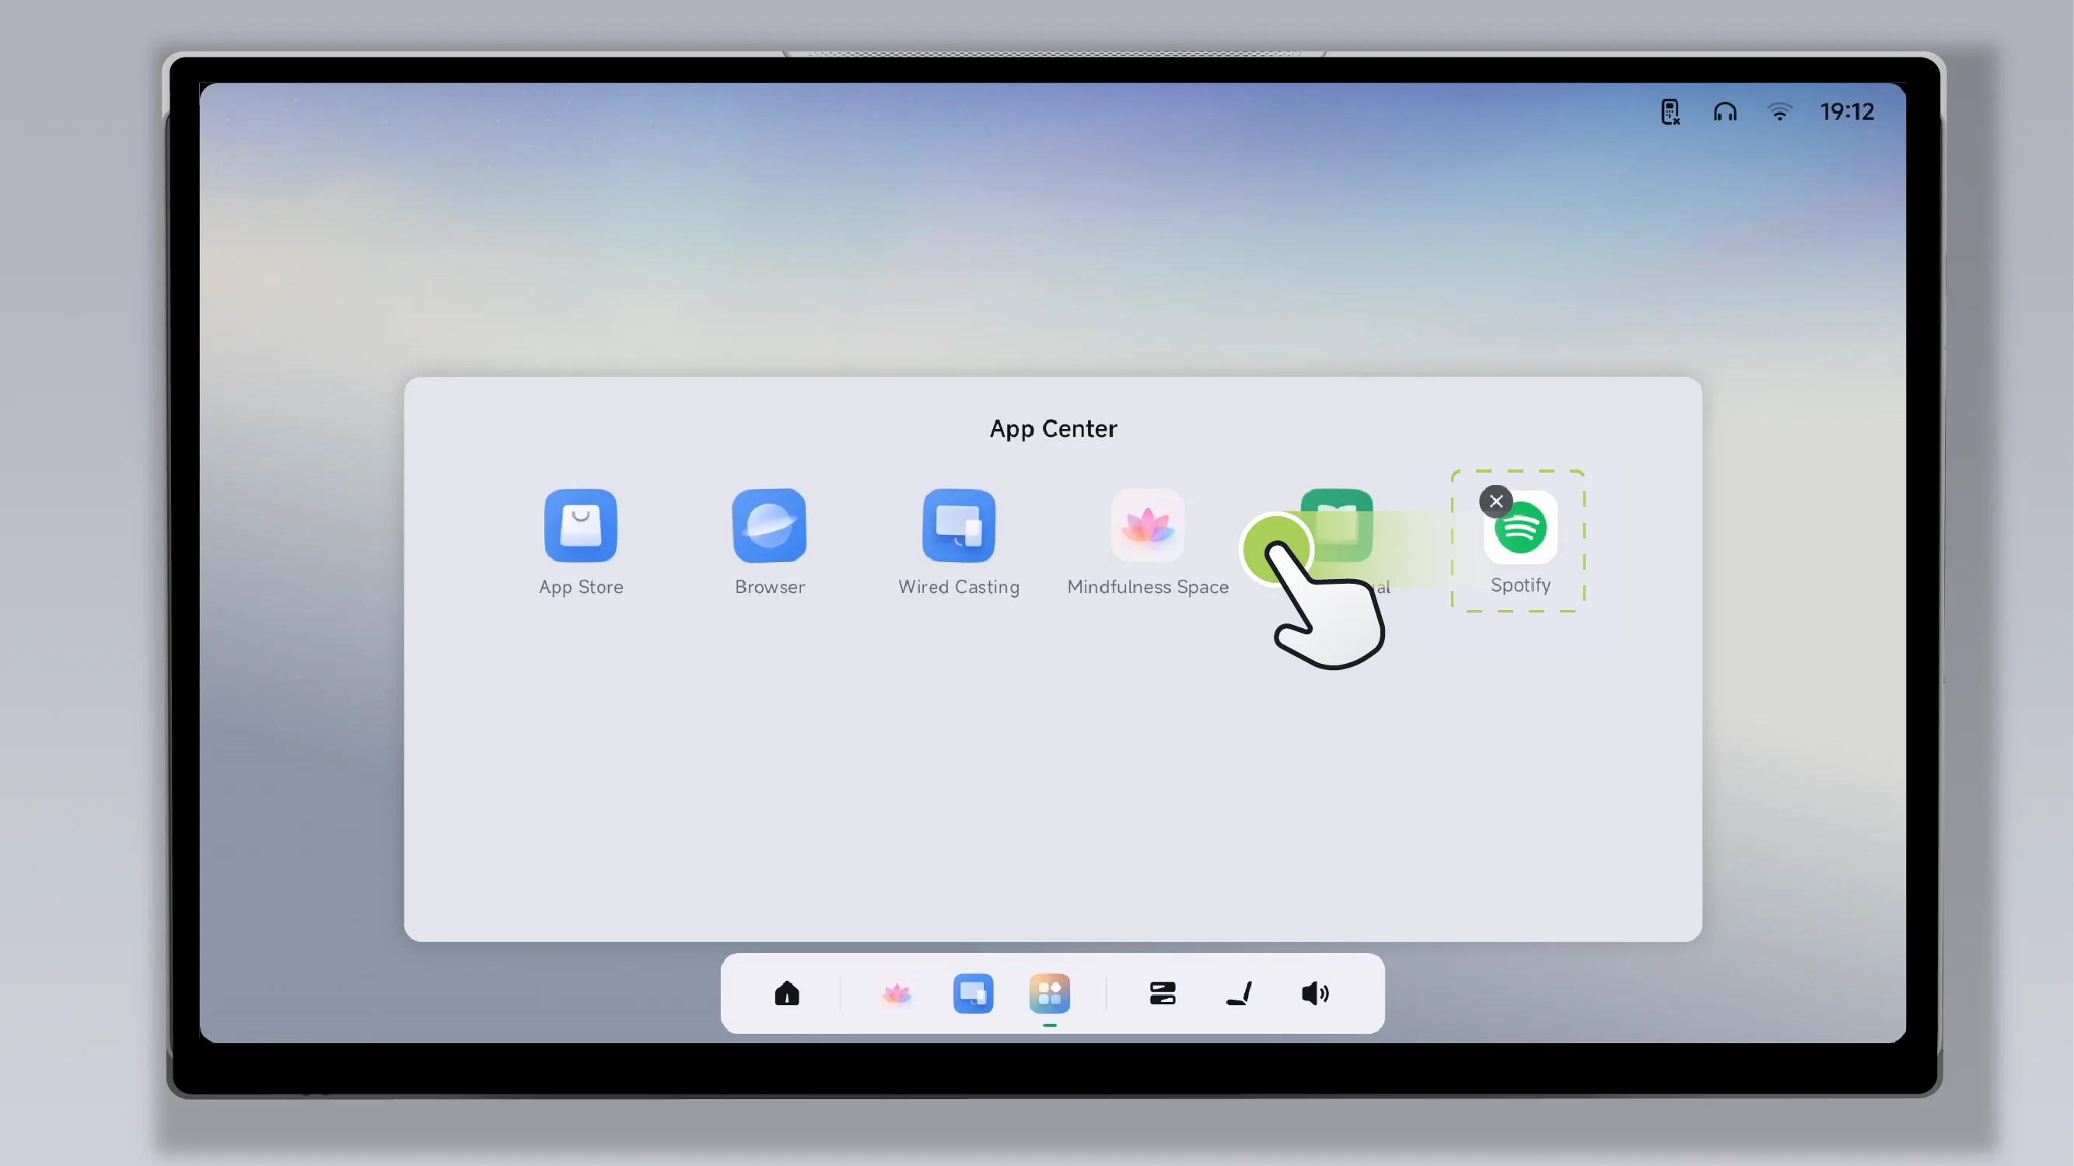
Task: Tap the headphones status icon
Action: (1725, 112)
